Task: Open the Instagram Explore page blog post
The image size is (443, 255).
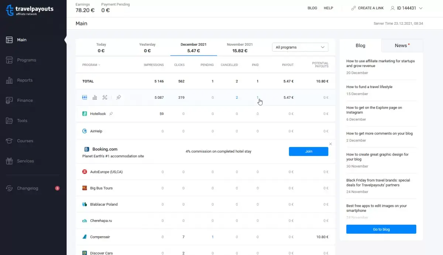Action: (x=374, y=110)
